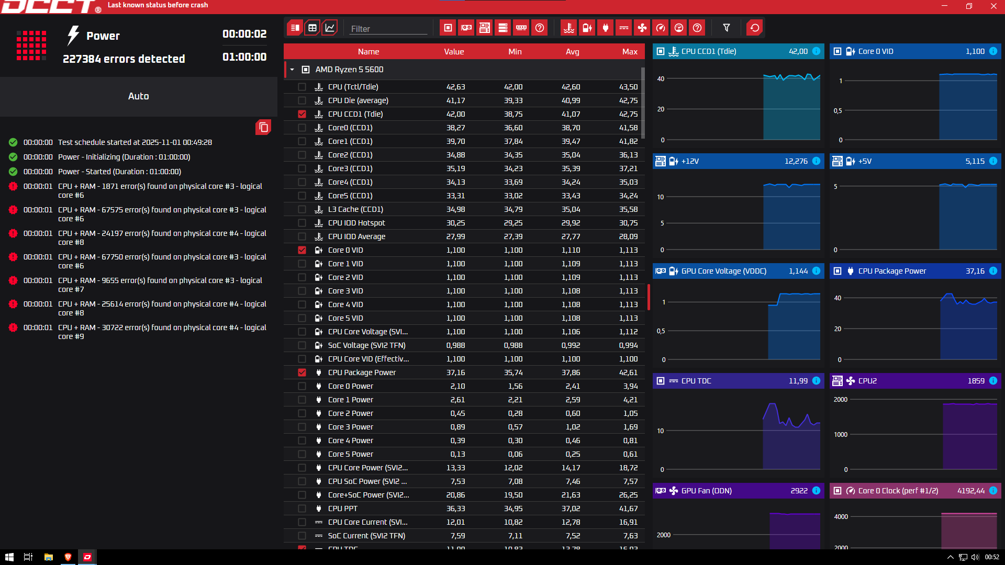Toggle the CPU sensor source filter
This screenshot has width=1005, height=565.
448,28
